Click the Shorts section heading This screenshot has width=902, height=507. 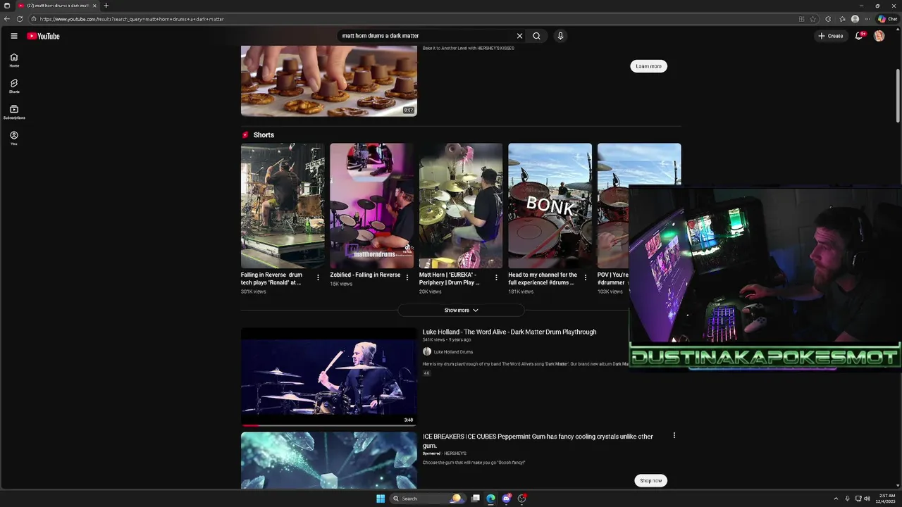[264, 135]
